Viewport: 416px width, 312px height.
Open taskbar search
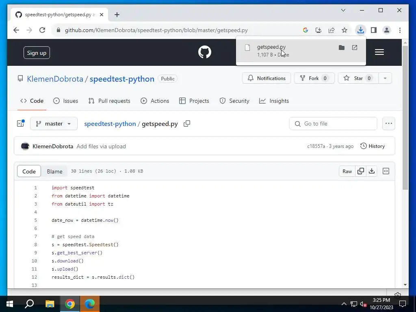tap(29, 304)
